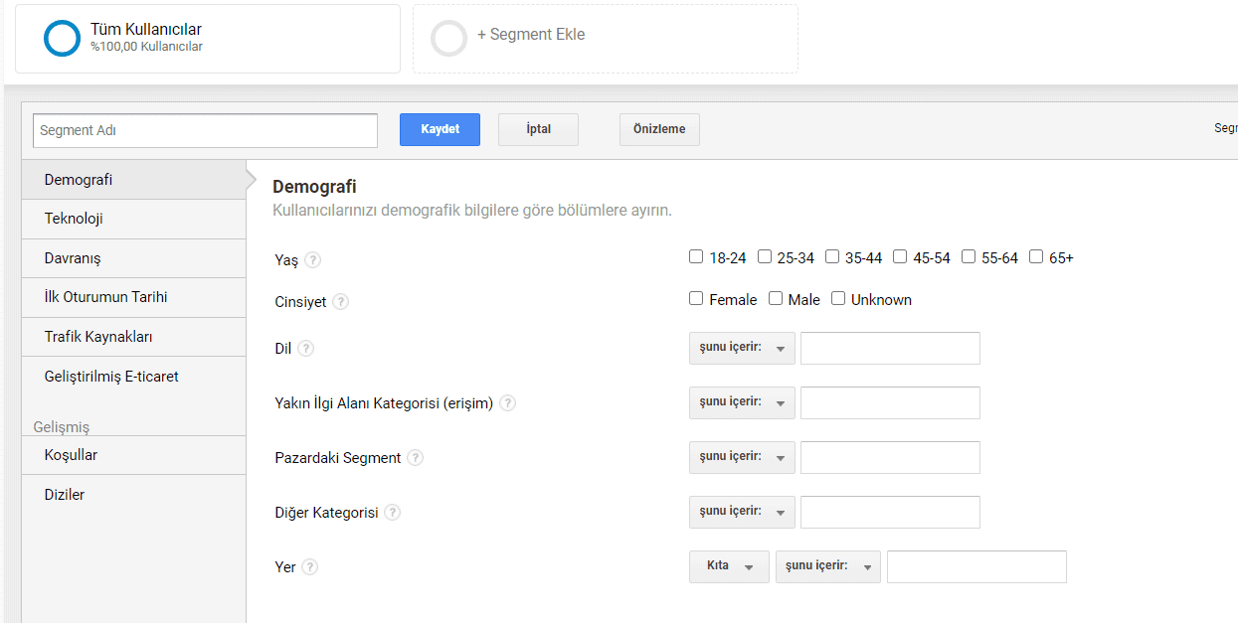Click the Önizleme button
Screen dimensions: 1238x623
pyautogui.click(x=659, y=129)
